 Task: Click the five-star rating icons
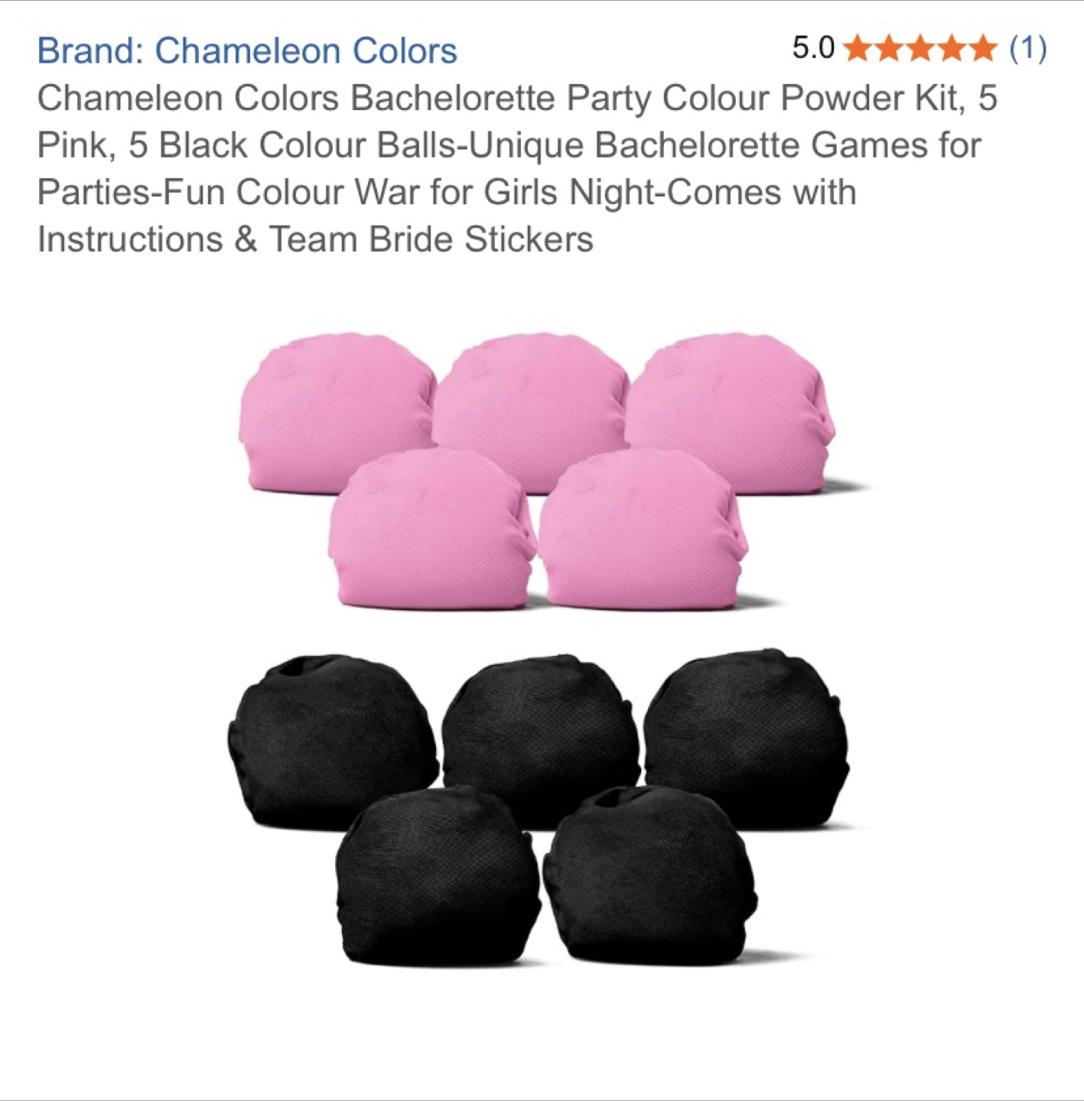pyautogui.click(x=920, y=49)
